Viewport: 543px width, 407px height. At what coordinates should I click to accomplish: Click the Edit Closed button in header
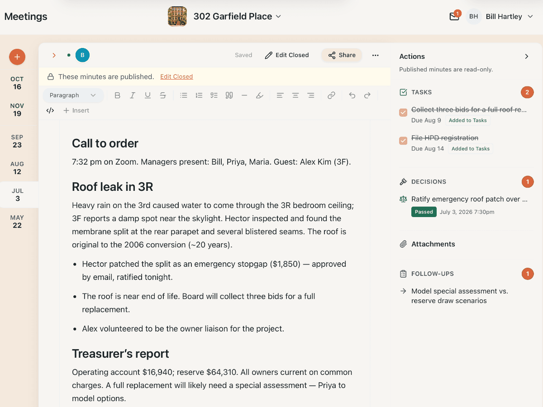[287, 55]
